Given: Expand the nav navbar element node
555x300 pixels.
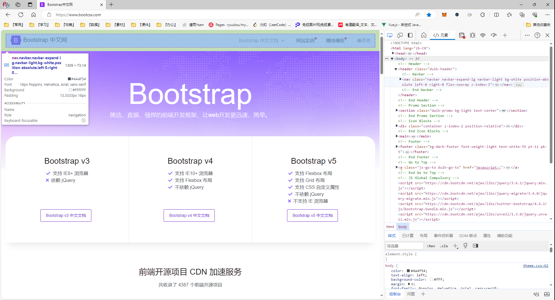Looking at the screenshot, I should (x=400, y=79).
